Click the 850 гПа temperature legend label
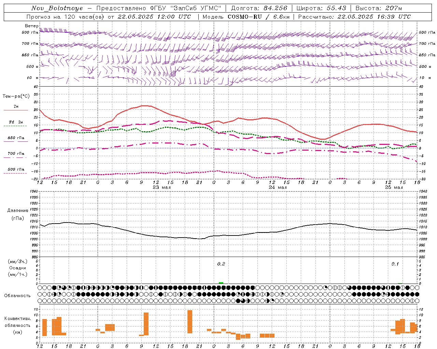This screenshot has width=437, height=349. coord(16,138)
